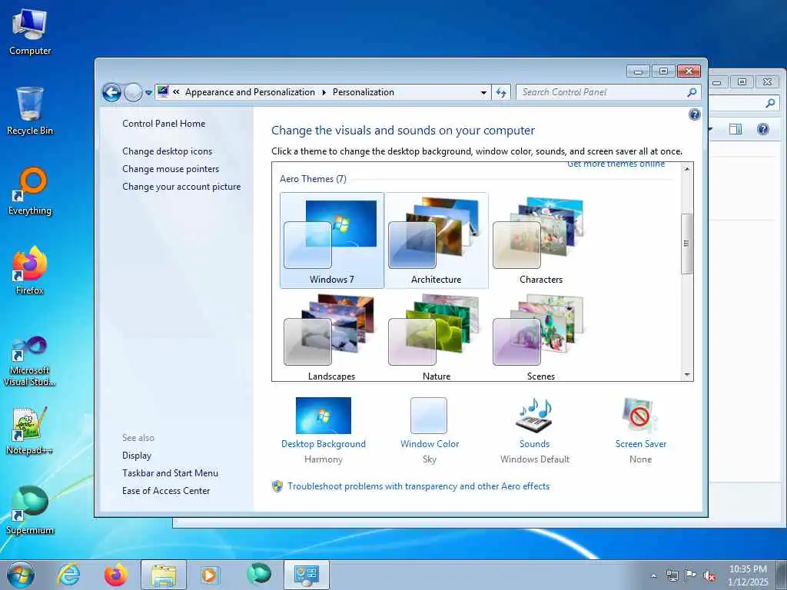This screenshot has width=787, height=590.
Task: Select the Characters theme
Action: pyautogui.click(x=540, y=240)
